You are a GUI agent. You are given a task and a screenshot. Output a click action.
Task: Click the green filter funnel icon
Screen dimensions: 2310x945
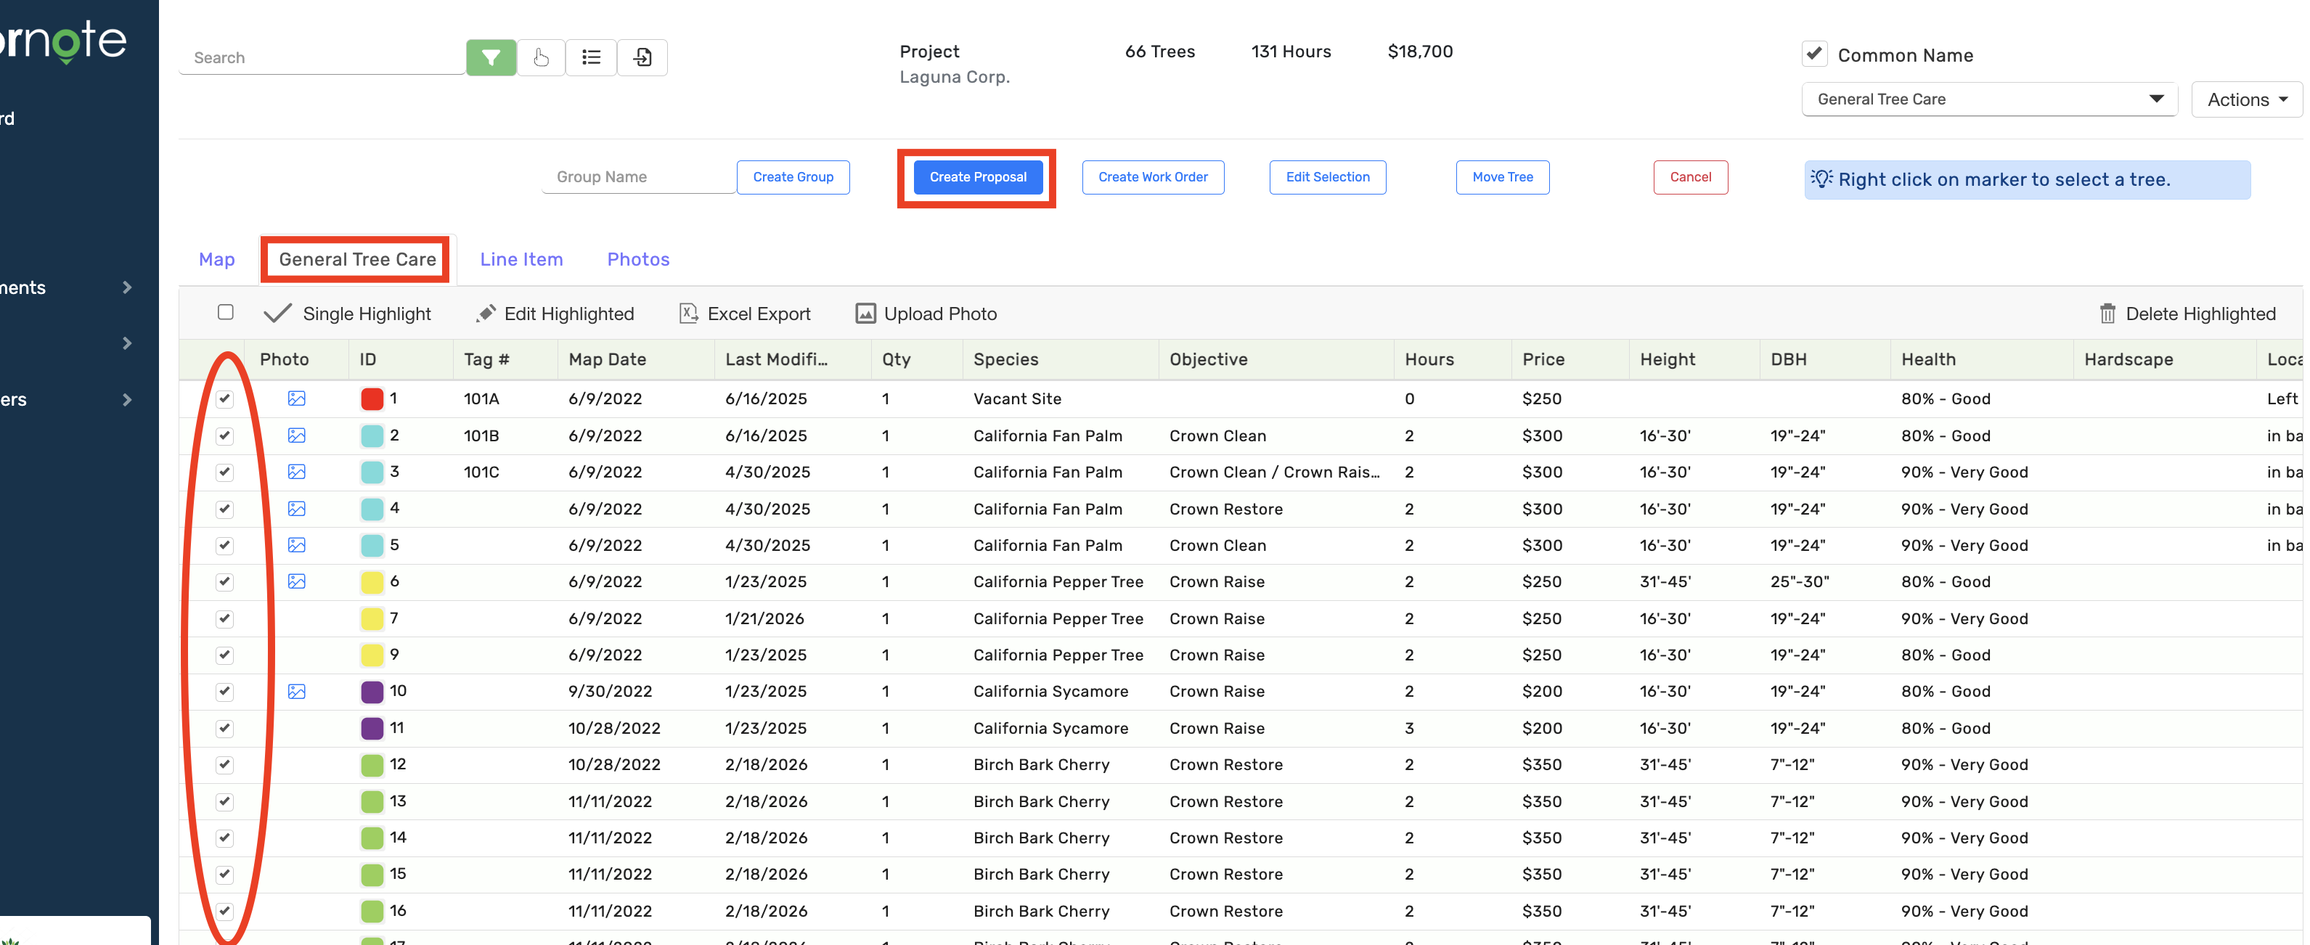pyautogui.click(x=491, y=57)
